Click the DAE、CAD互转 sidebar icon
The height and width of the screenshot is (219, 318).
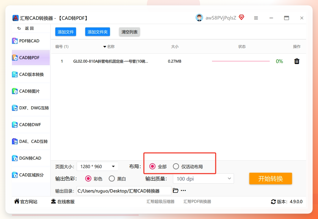[x=15, y=141]
